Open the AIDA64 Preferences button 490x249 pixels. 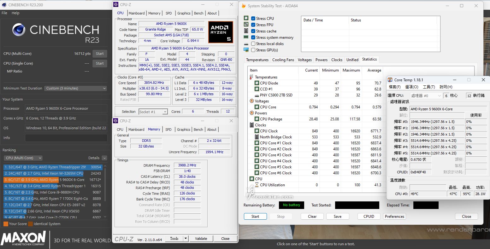(x=394, y=217)
